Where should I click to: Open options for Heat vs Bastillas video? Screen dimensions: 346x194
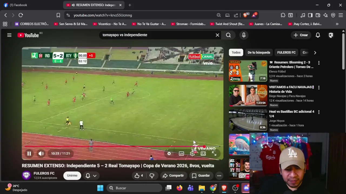pyautogui.click(x=319, y=112)
